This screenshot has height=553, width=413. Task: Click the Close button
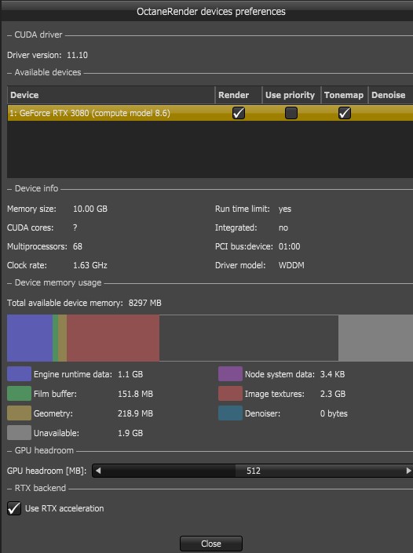211,544
